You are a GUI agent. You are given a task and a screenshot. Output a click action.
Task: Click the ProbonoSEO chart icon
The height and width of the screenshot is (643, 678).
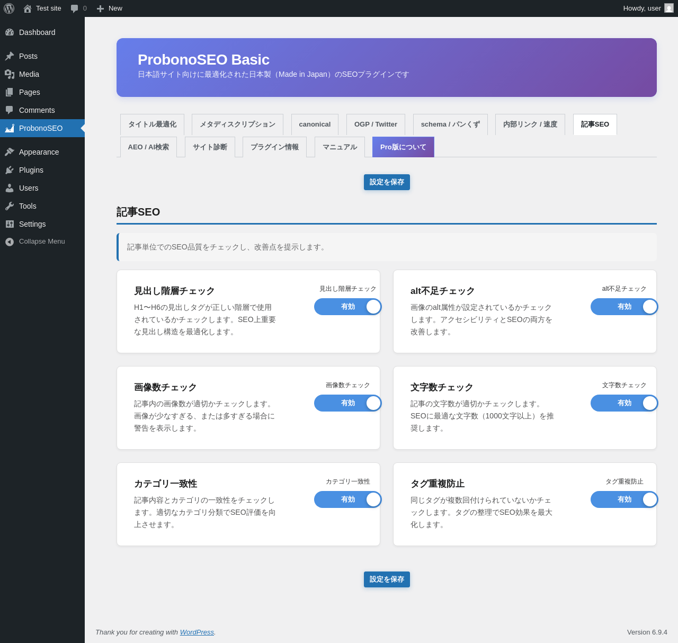click(x=10, y=128)
